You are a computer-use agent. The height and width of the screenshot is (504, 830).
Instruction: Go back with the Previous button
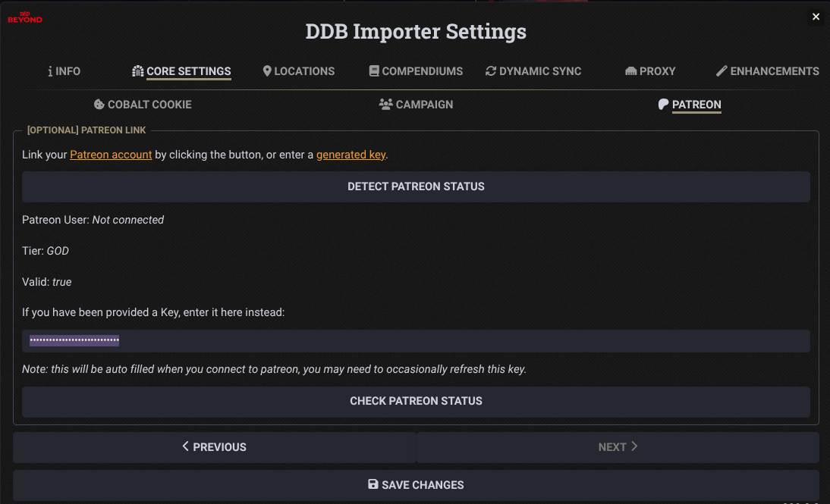pyautogui.click(x=214, y=447)
